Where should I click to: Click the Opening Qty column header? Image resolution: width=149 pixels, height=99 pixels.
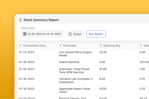point(118,45)
